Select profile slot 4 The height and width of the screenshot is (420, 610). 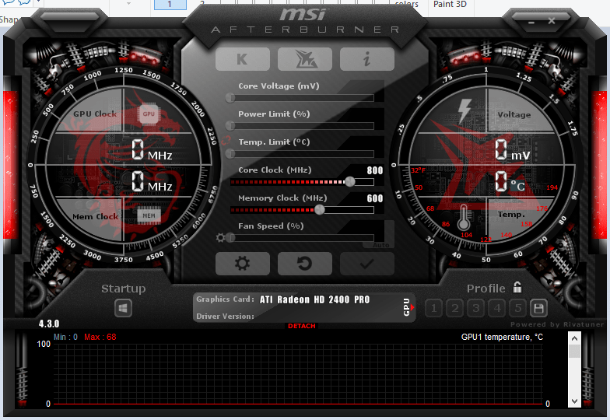[x=496, y=309]
